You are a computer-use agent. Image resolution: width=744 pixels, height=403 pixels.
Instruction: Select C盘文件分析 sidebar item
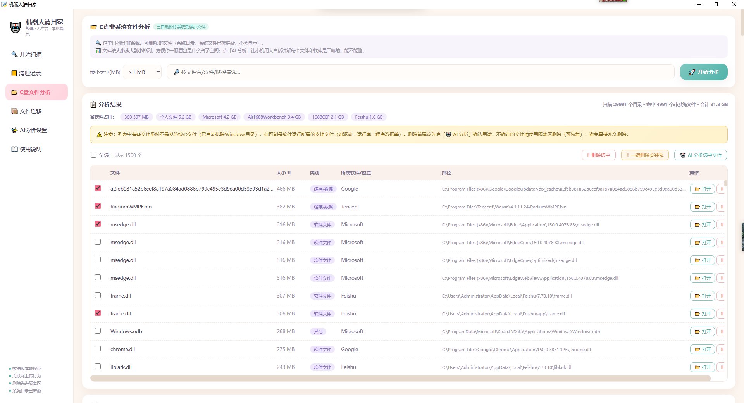pos(36,92)
